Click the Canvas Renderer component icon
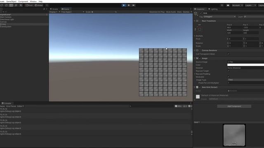Viewport: 264px width, 148px height. pyautogui.click(x=197, y=50)
